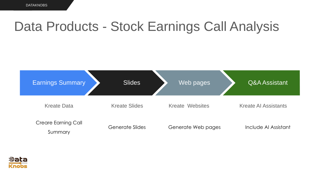Viewport: 320px width, 180px height.
Task: Click the Slides label in black arrow
Action: coord(132,83)
